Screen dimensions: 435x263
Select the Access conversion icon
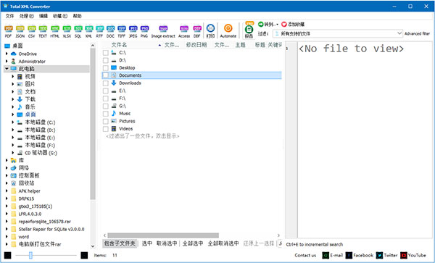[x=184, y=31]
